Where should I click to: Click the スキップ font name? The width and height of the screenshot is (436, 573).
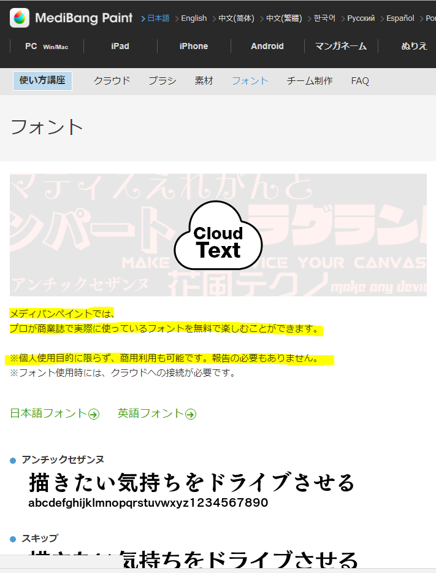coord(40,538)
